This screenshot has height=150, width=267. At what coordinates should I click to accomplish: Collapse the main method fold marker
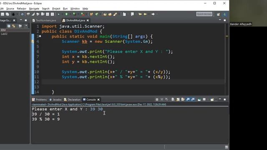(40, 36)
